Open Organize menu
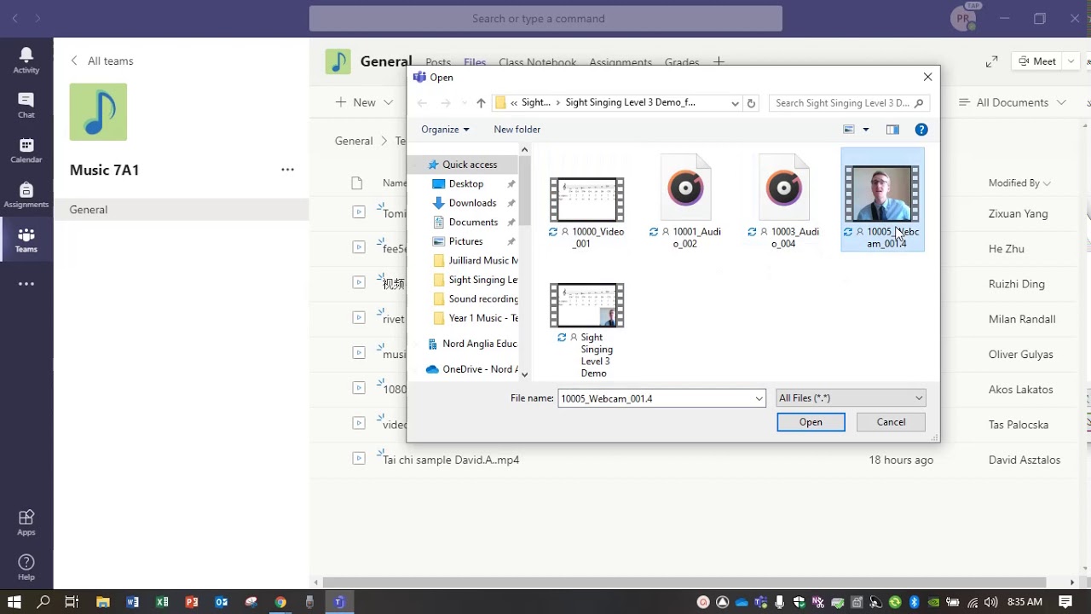1091x614 pixels. (445, 130)
